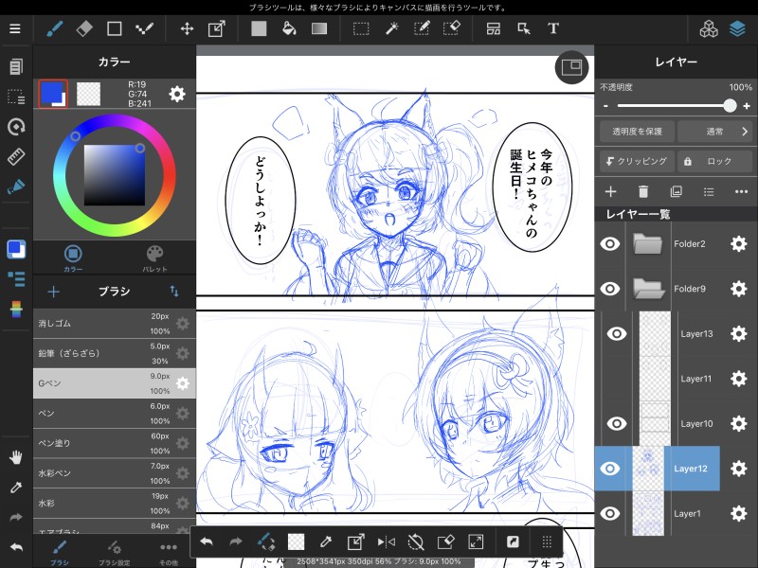The width and height of the screenshot is (758, 568).
Task: Select the Move tool
Action: pyautogui.click(x=187, y=29)
